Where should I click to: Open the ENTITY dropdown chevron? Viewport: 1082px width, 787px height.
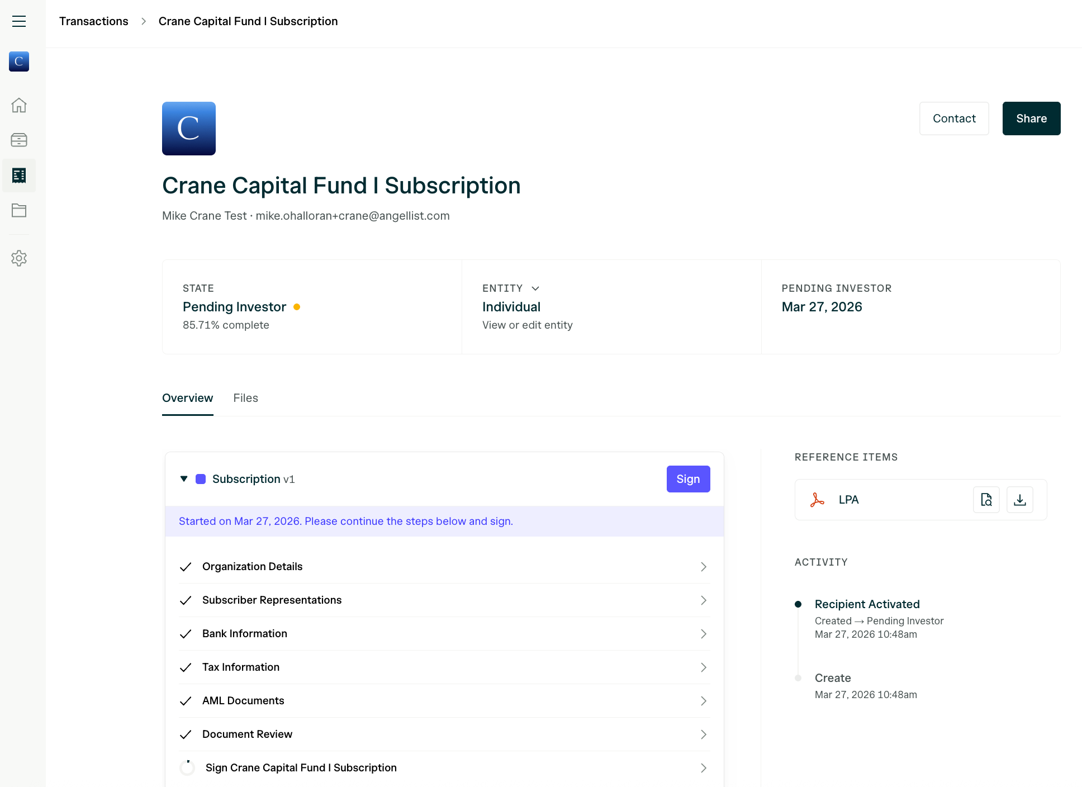click(x=535, y=288)
